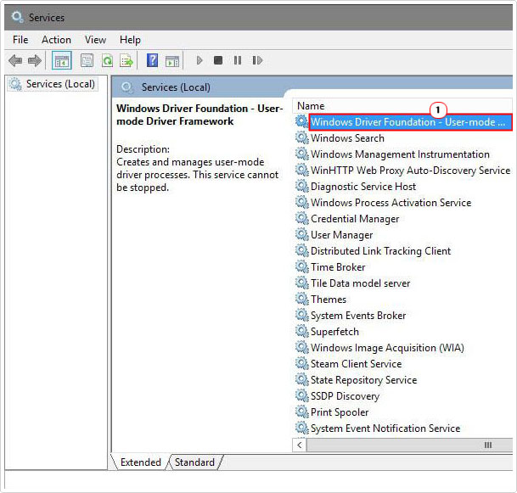Click the Start Service play icon
Image resolution: width=517 pixels, height=493 pixels.
click(x=199, y=60)
